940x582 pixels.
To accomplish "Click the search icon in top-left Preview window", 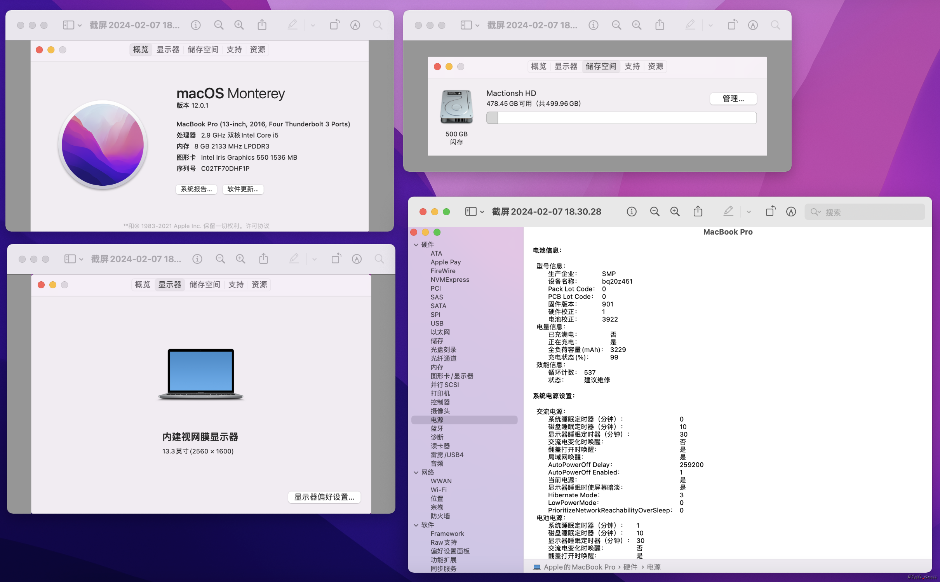I will coord(378,25).
